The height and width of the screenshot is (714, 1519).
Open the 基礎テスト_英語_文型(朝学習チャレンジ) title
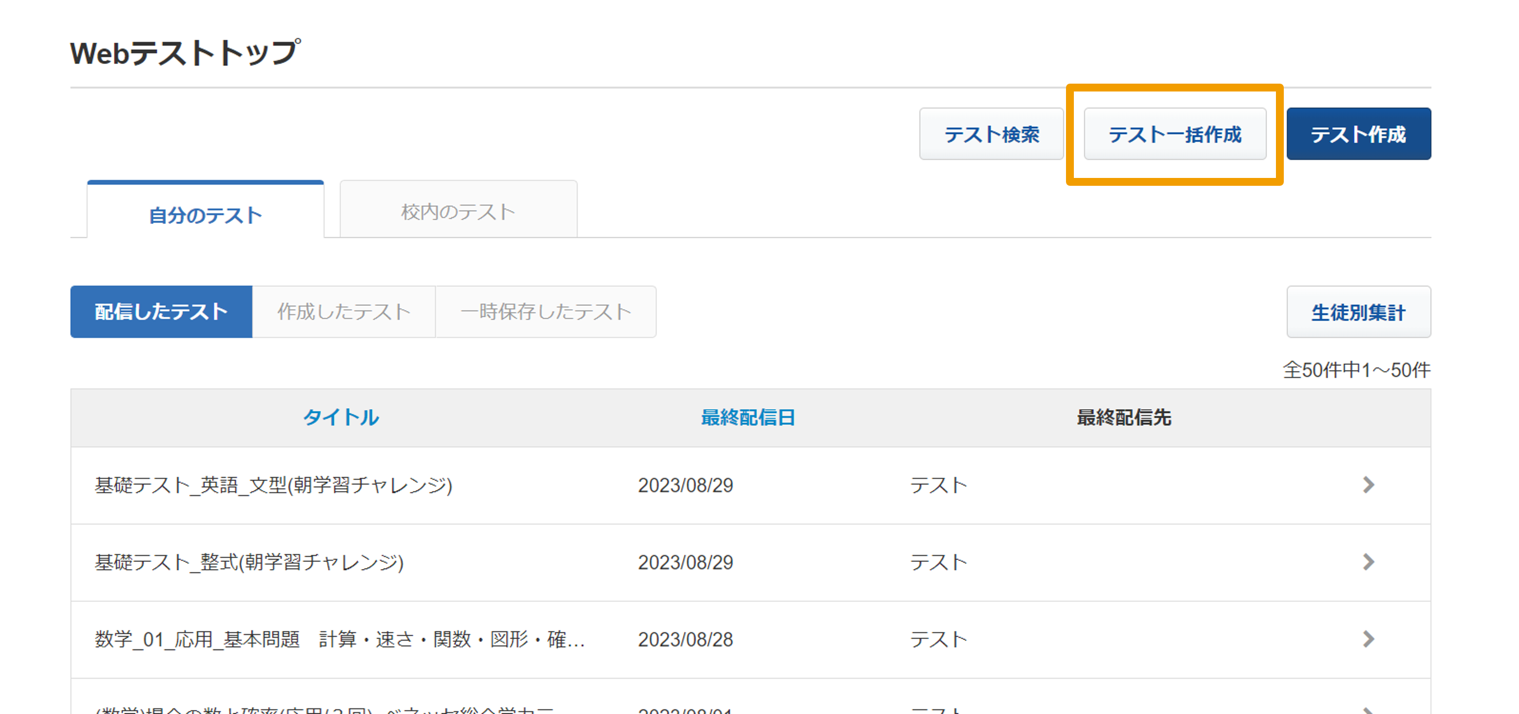[x=273, y=485]
